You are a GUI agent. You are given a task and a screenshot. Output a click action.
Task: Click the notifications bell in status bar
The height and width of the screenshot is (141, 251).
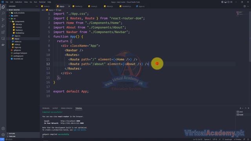(248, 139)
